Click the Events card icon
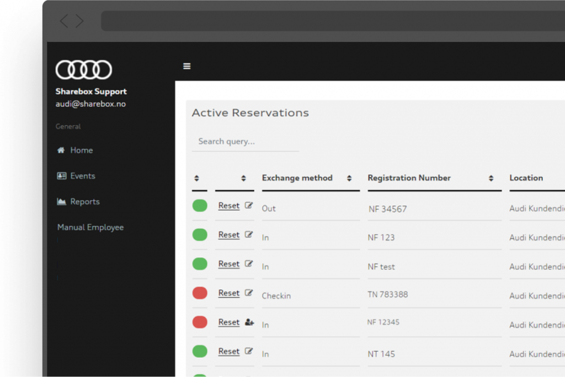Image resolution: width=565 pixels, height=377 pixels. click(x=62, y=176)
